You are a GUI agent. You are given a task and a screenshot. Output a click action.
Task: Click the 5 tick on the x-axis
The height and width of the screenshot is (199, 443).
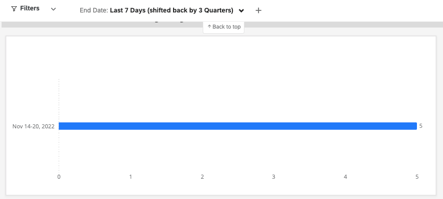point(417,177)
